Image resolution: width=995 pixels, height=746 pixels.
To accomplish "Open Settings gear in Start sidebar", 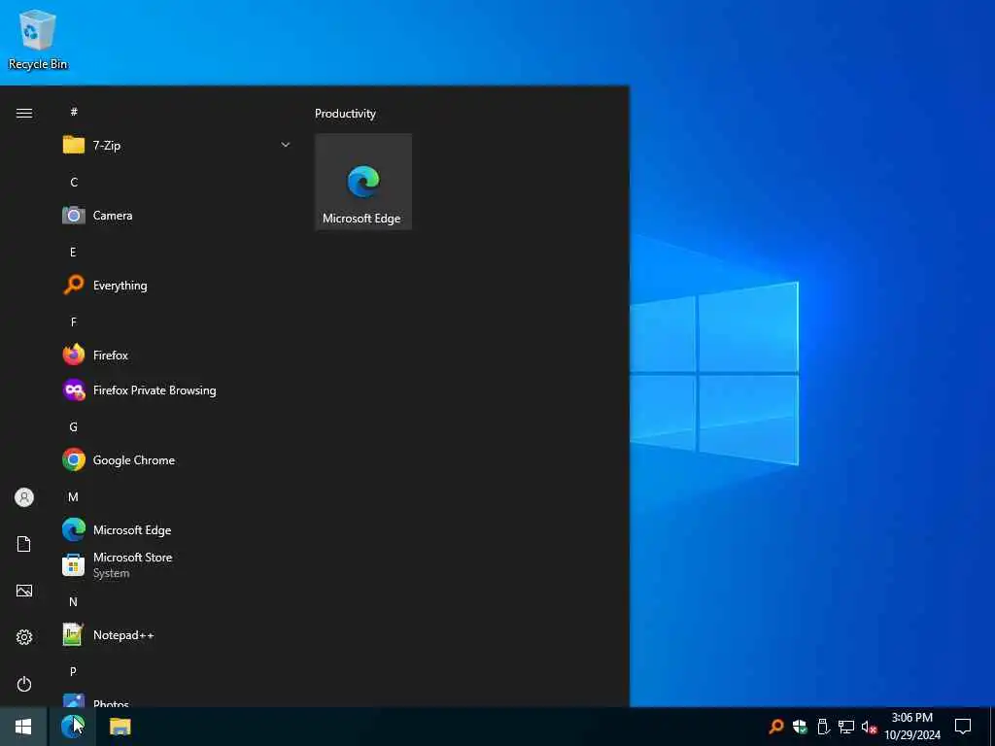I will (x=24, y=637).
